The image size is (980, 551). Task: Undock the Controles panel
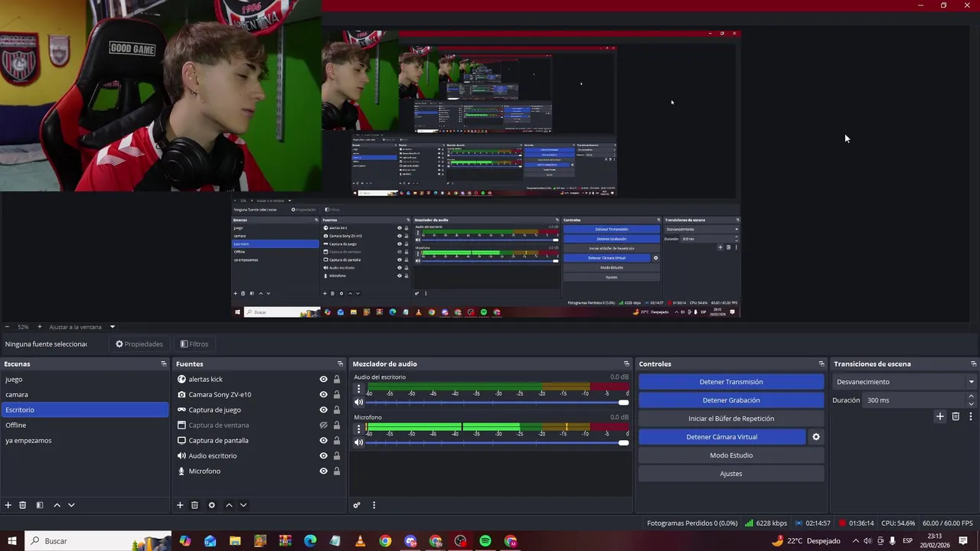pyautogui.click(x=822, y=364)
